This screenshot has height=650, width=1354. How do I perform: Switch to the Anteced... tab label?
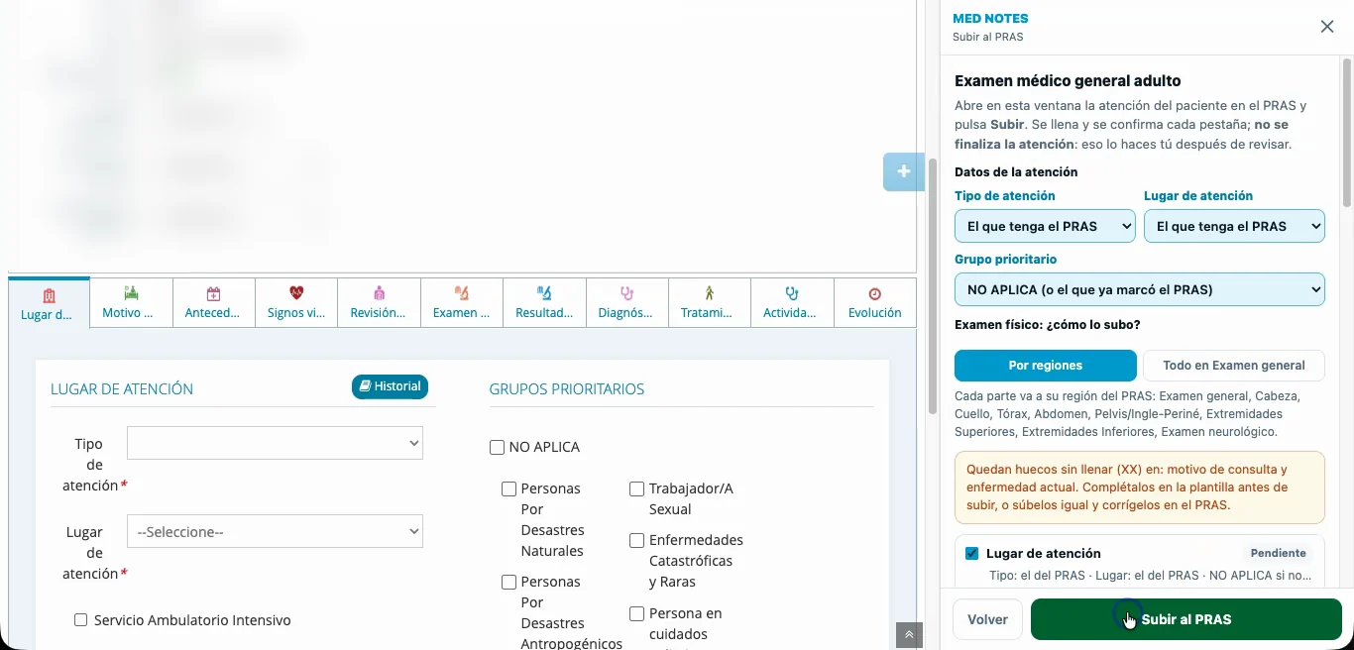(213, 312)
